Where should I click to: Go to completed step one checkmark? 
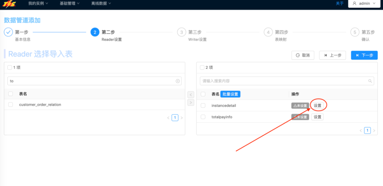click(8, 32)
